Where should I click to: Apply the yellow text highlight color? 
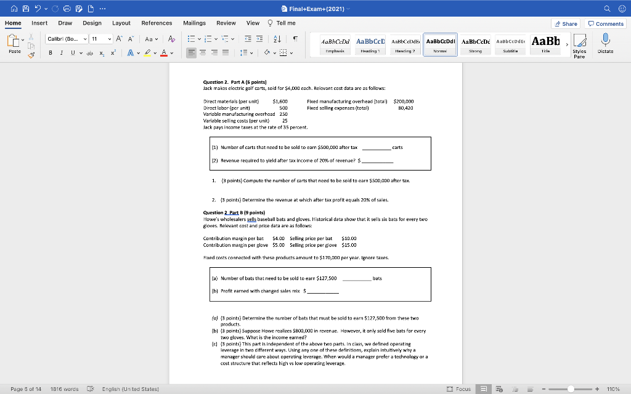[148, 53]
